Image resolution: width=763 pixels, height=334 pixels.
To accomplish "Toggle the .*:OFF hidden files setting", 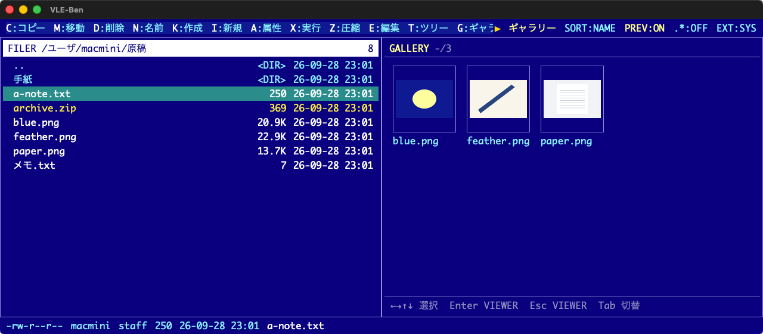I will (691, 28).
